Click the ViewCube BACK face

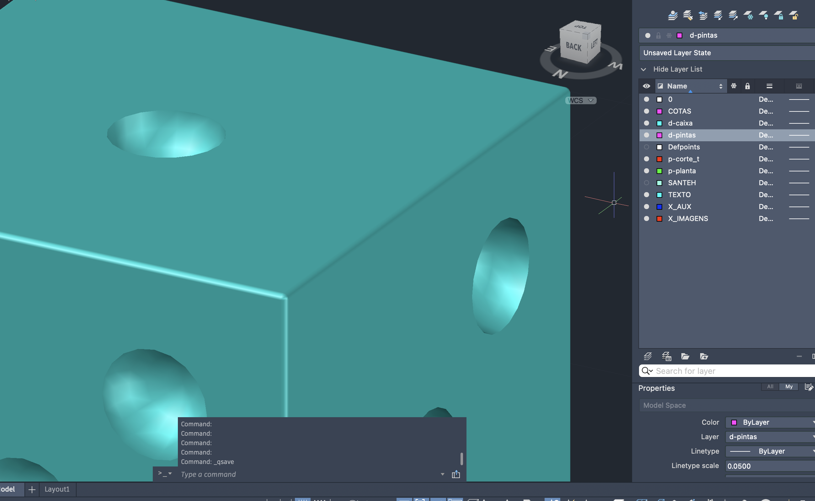tap(573, 47)
